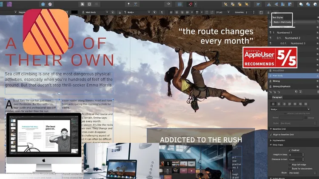The width and height of the screenshot is (319, 179).
Task: Click the align text right toolbar icon
Action: [182, 12]
